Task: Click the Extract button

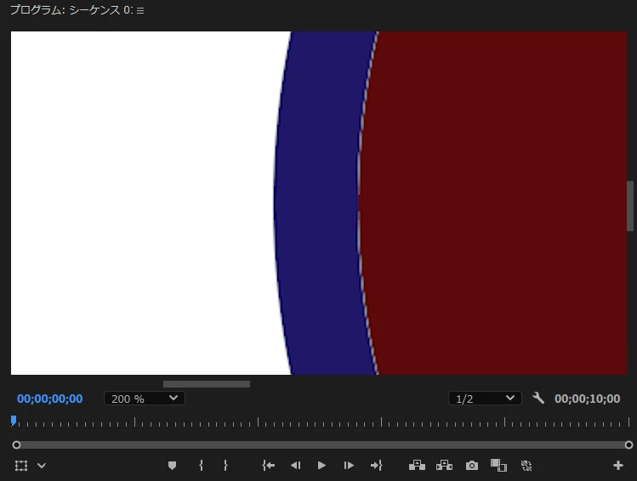Action: pyautogui.click(x=444, y=465)
